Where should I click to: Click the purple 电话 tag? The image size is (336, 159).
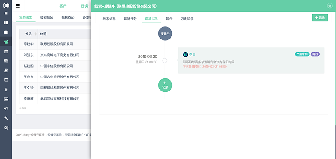pos(315,55)
